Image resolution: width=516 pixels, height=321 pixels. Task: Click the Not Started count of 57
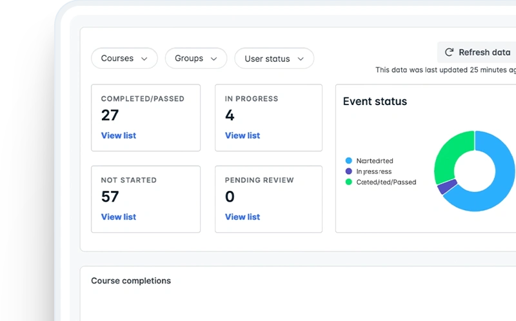(x=110, y=197)
